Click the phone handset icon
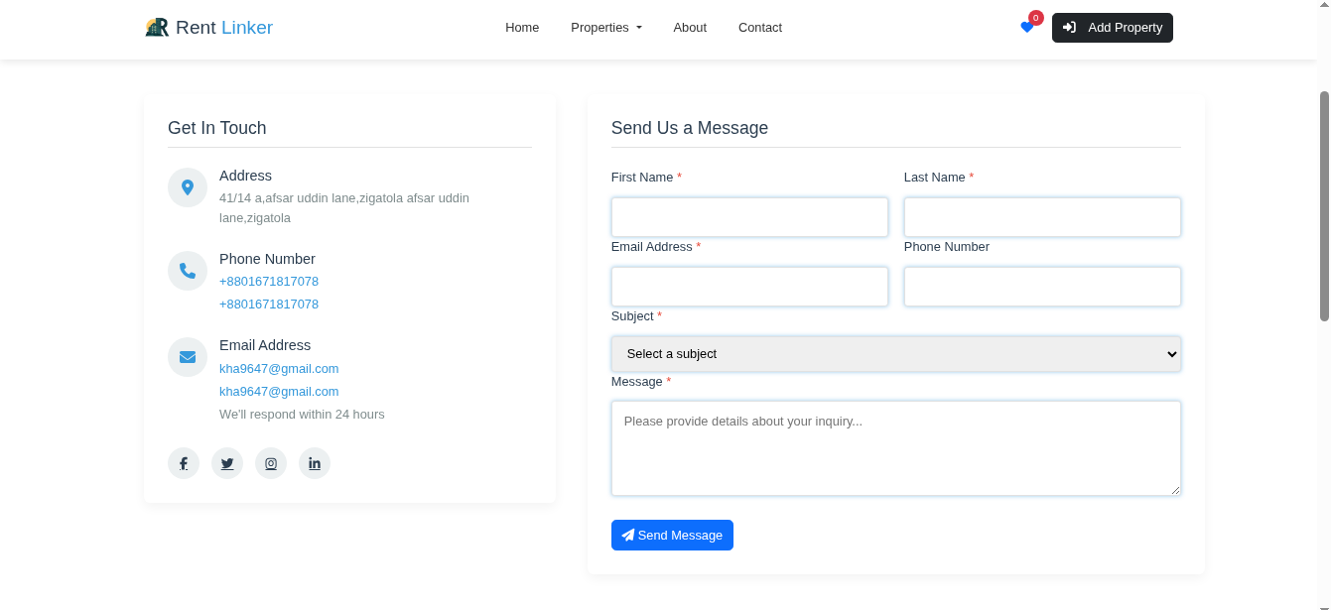The height and width of the screenshot is (610, 1331). point(188,271)
